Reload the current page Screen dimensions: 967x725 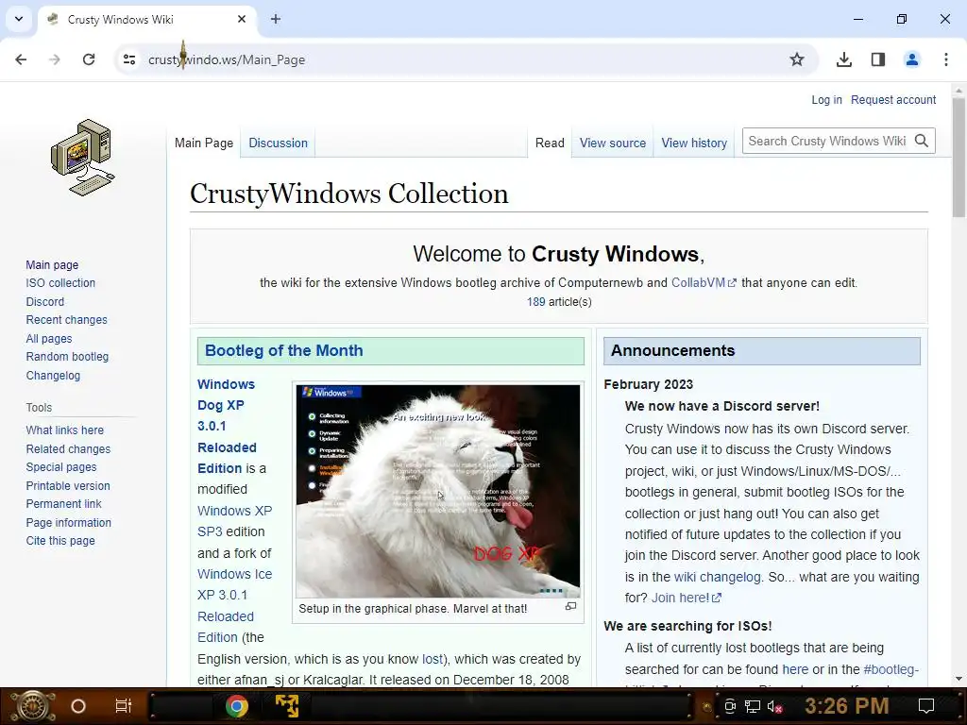[89, 59]
